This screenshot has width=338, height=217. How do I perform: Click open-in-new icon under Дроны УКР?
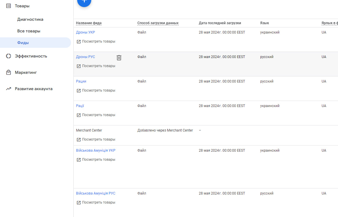79,42
